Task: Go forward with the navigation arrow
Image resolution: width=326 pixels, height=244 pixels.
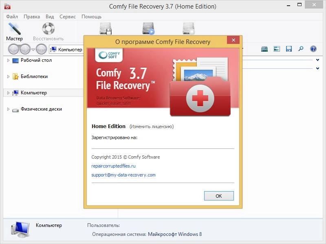Action: point(25,49)
